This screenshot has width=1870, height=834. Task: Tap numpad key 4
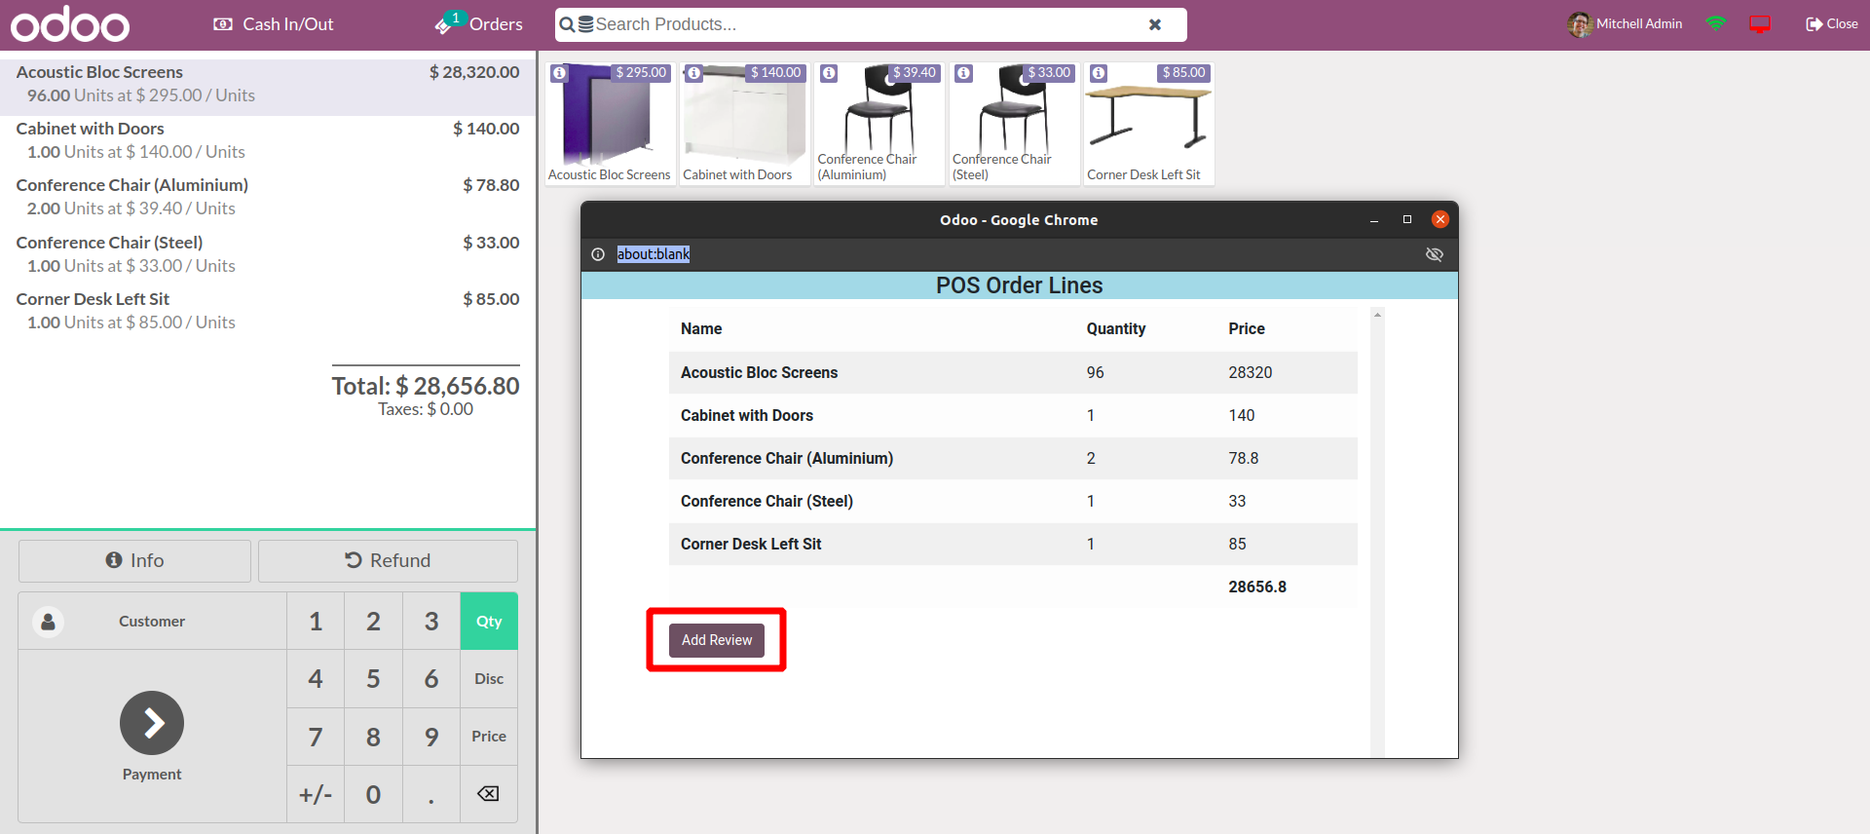click(x=316, y=679)
